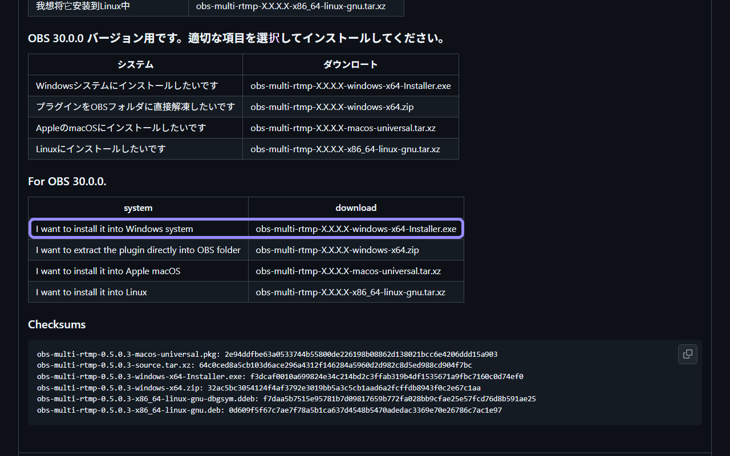Click English x86_64-linux-gnu.tar.xz table cell
The height and width of the screenshot is (456, 730).
[356, 292]
